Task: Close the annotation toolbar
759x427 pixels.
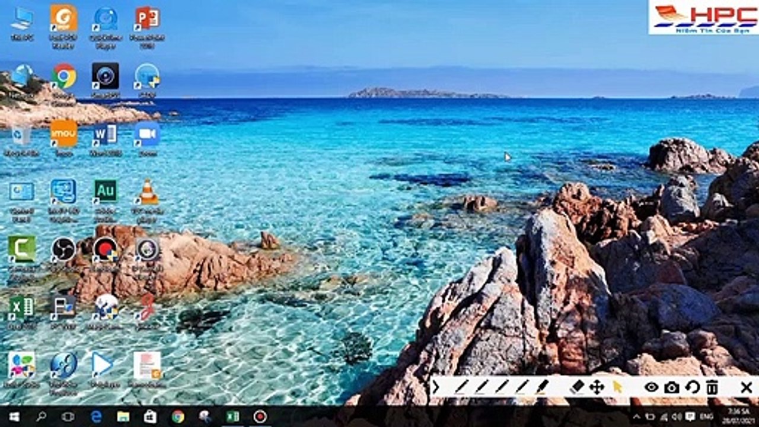Action: tap(747, 387)
